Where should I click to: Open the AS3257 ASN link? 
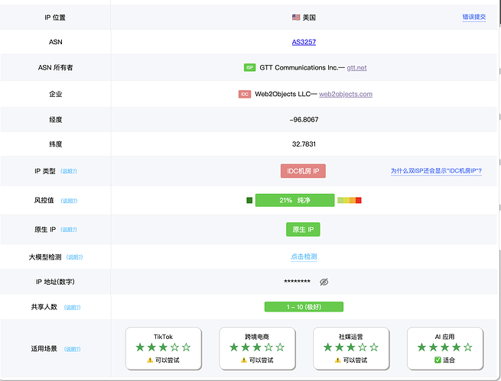304,42
